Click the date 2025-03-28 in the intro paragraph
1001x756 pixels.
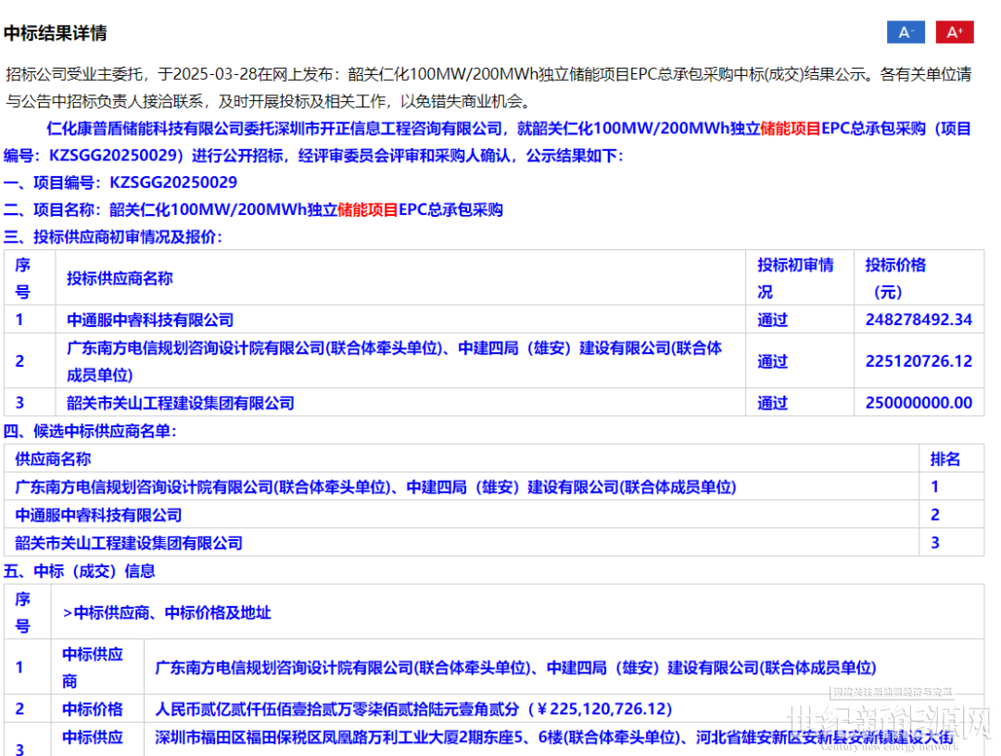point(214,74)
